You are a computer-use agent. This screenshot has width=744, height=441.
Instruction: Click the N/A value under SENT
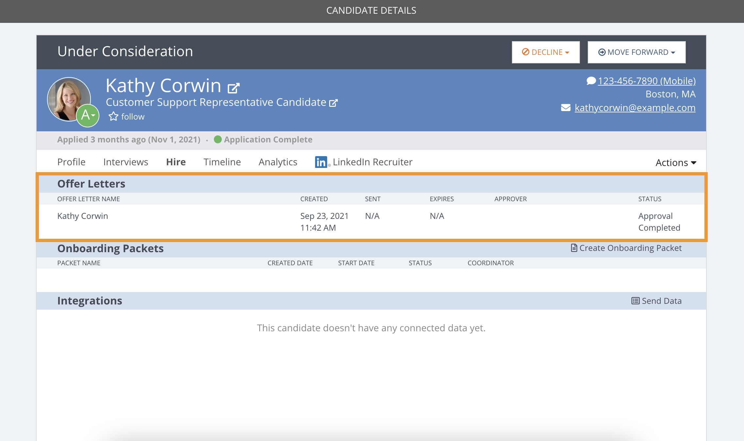(x=372, y=216)
